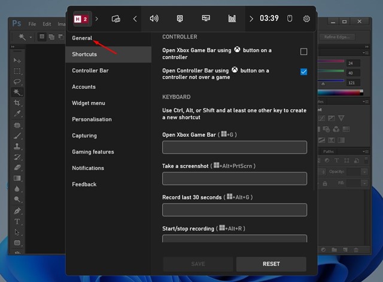Select the Spot Healing Brush tool
Image resolution: width=383 pixels, height=282 pixels.
point(17,125)
